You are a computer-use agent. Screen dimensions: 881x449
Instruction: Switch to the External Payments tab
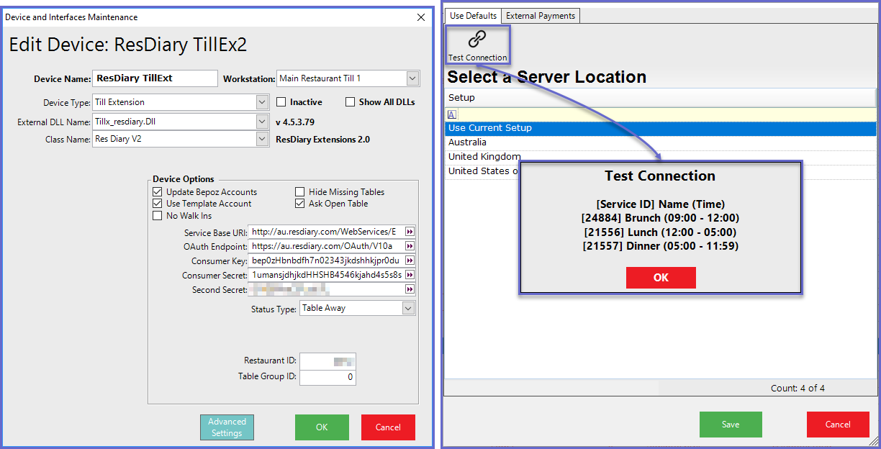click(541, 16)
